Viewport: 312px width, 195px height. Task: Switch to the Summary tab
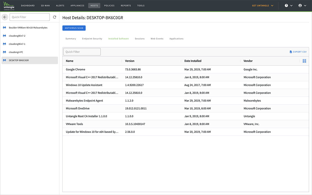pos(71,39)
